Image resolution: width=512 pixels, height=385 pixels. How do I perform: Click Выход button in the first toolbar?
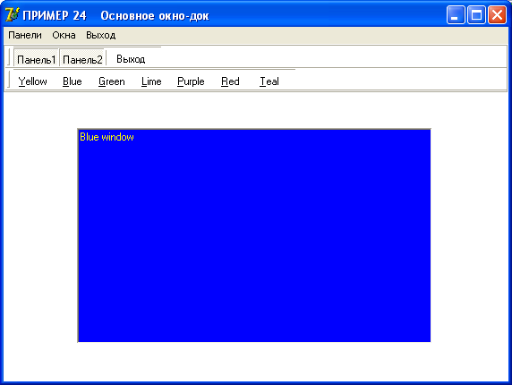[131, 59]
